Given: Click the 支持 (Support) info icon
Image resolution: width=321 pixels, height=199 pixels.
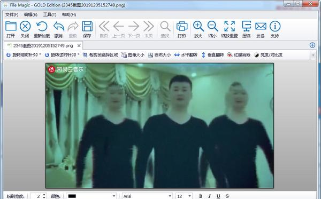Looking at the screenshot, I should (x=275, y=26).
